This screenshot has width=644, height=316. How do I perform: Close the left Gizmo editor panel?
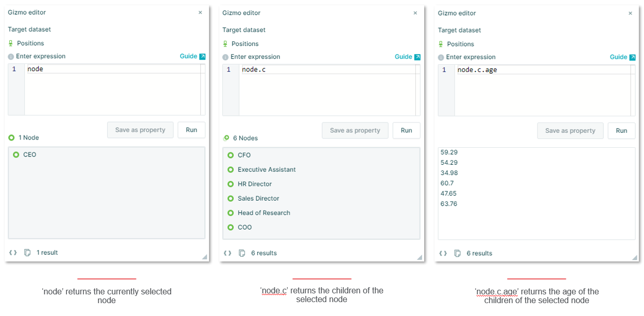coord(200,12)
